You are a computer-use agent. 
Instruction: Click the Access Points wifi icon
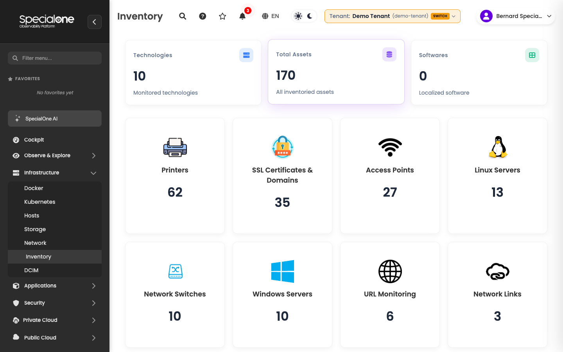tap(390, 147)
